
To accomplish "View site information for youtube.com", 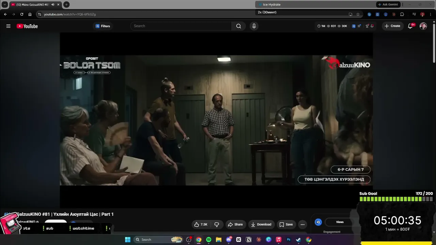I will (x=40, y=14).
